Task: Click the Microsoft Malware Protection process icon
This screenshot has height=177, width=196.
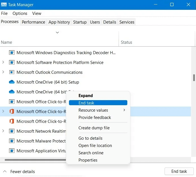Action: [x=12, y=141]
